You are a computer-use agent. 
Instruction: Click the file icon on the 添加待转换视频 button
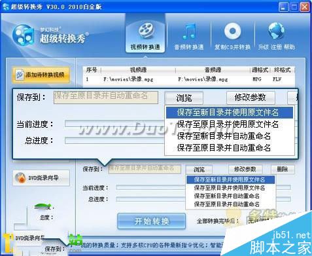[x=20, y=75]
